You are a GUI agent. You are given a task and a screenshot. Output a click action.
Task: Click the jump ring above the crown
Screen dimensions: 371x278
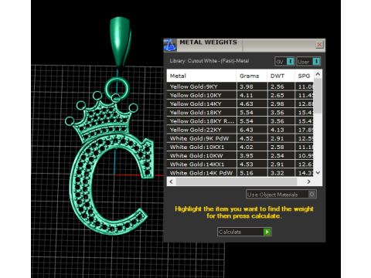(x=117, y=89)
